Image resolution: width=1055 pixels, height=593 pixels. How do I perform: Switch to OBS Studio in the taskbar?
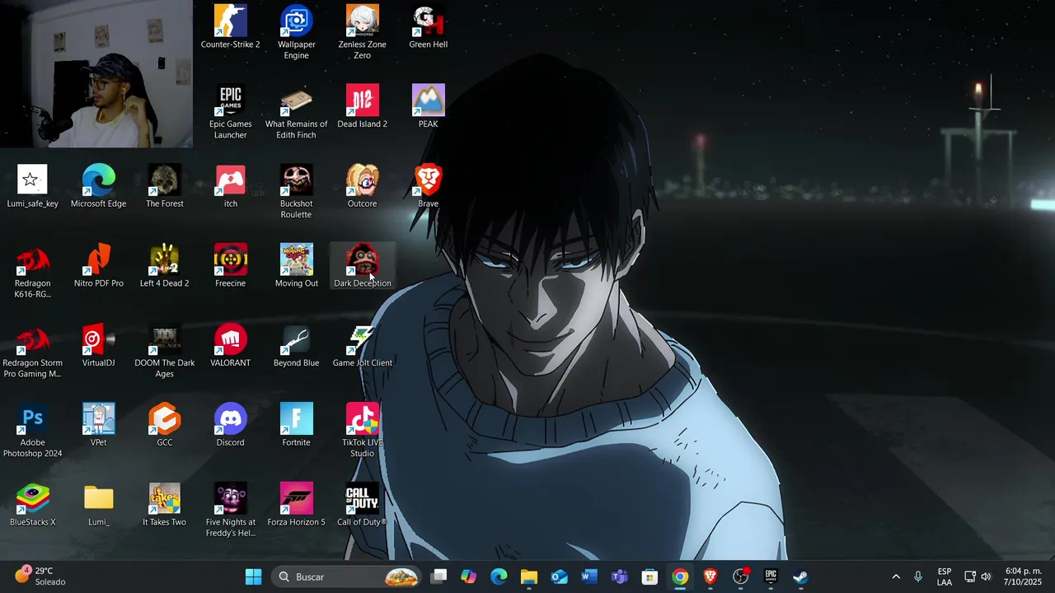pyautogui.click(x=740, y=577)
